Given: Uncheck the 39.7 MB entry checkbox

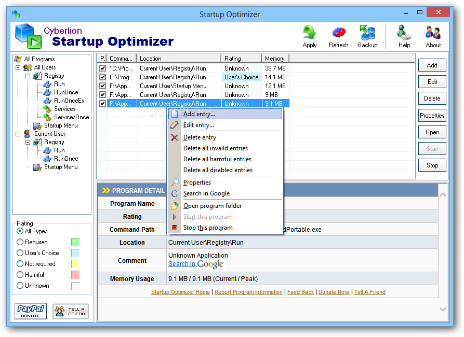Looking at the screenshot, I should coord(102,68).
